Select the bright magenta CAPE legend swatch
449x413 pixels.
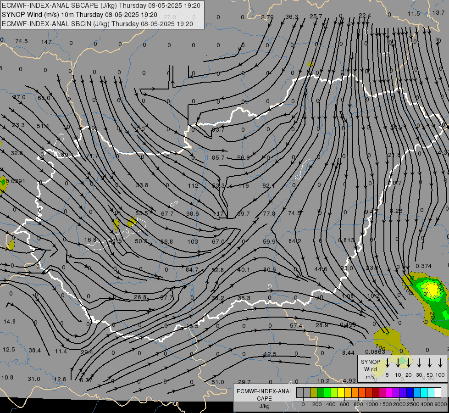point(389,392)
